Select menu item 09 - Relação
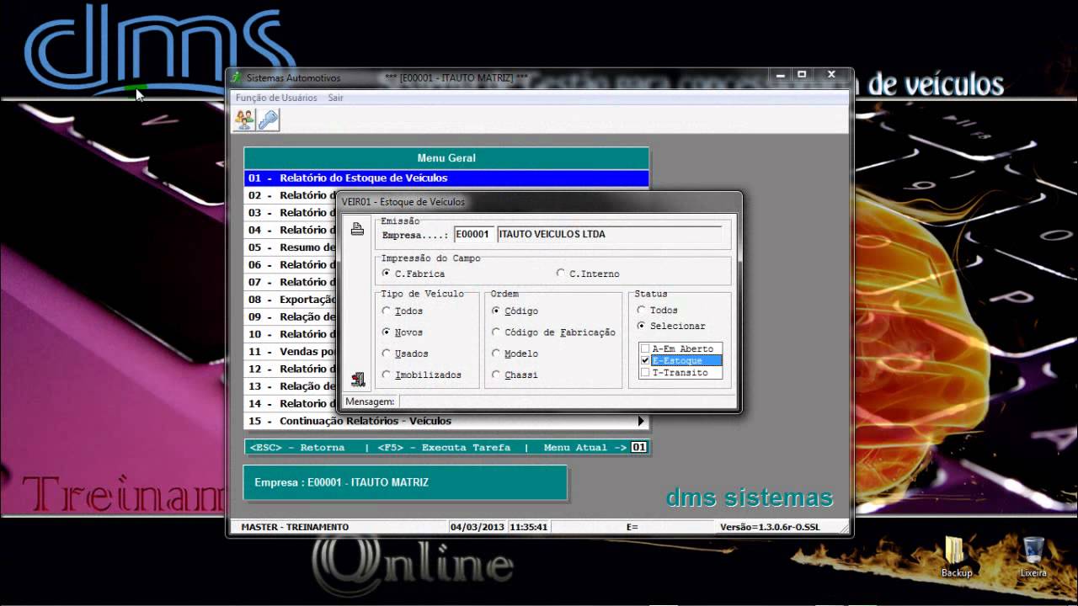Image resolution: width=1078 pixels, height=606 pixels. [x=291, y=316]
